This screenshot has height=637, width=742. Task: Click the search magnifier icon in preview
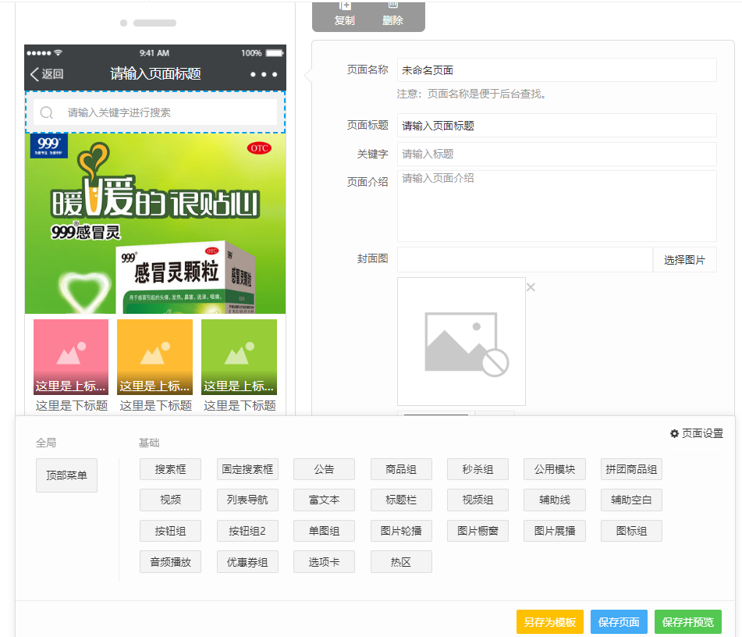tap(46, 112)
